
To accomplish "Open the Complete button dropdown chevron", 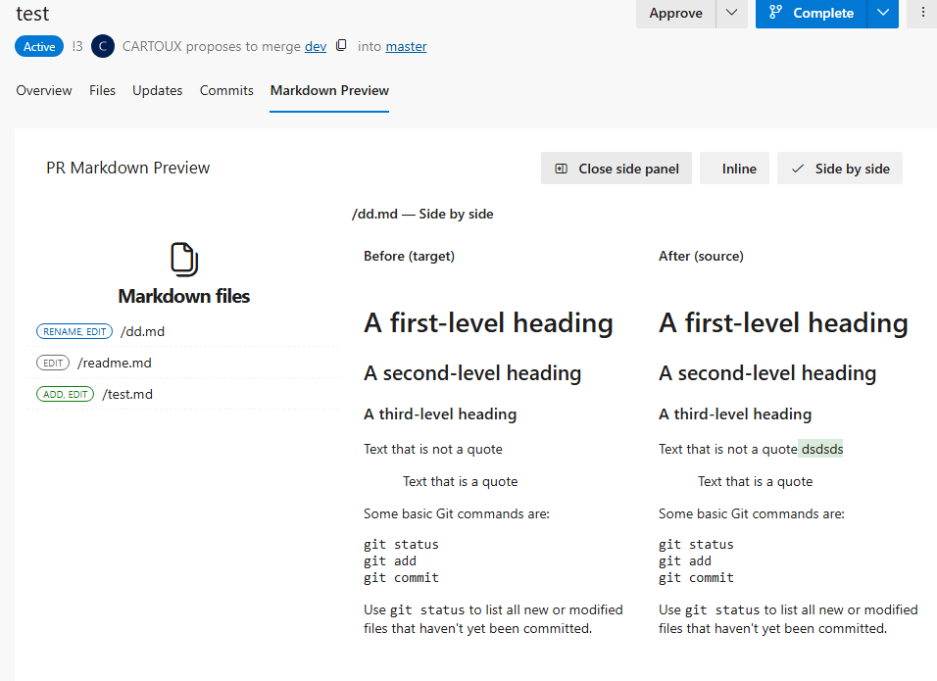I will coord(883,13).
